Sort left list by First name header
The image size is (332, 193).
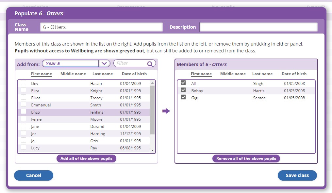pyautogui.click(x=41, y=74)
